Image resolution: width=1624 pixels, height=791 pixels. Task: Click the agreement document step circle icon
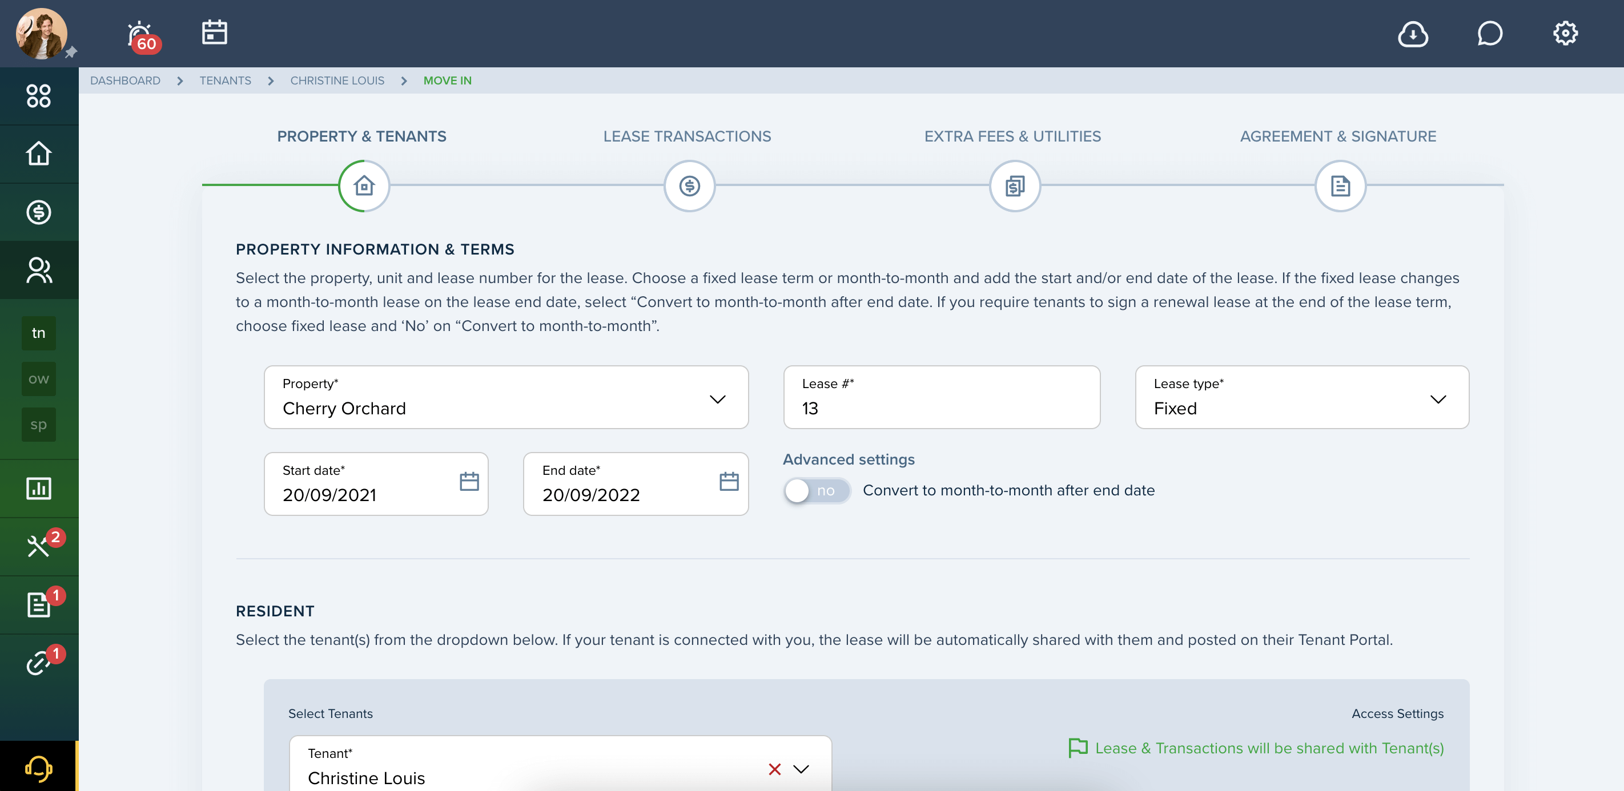[1340, 186]
